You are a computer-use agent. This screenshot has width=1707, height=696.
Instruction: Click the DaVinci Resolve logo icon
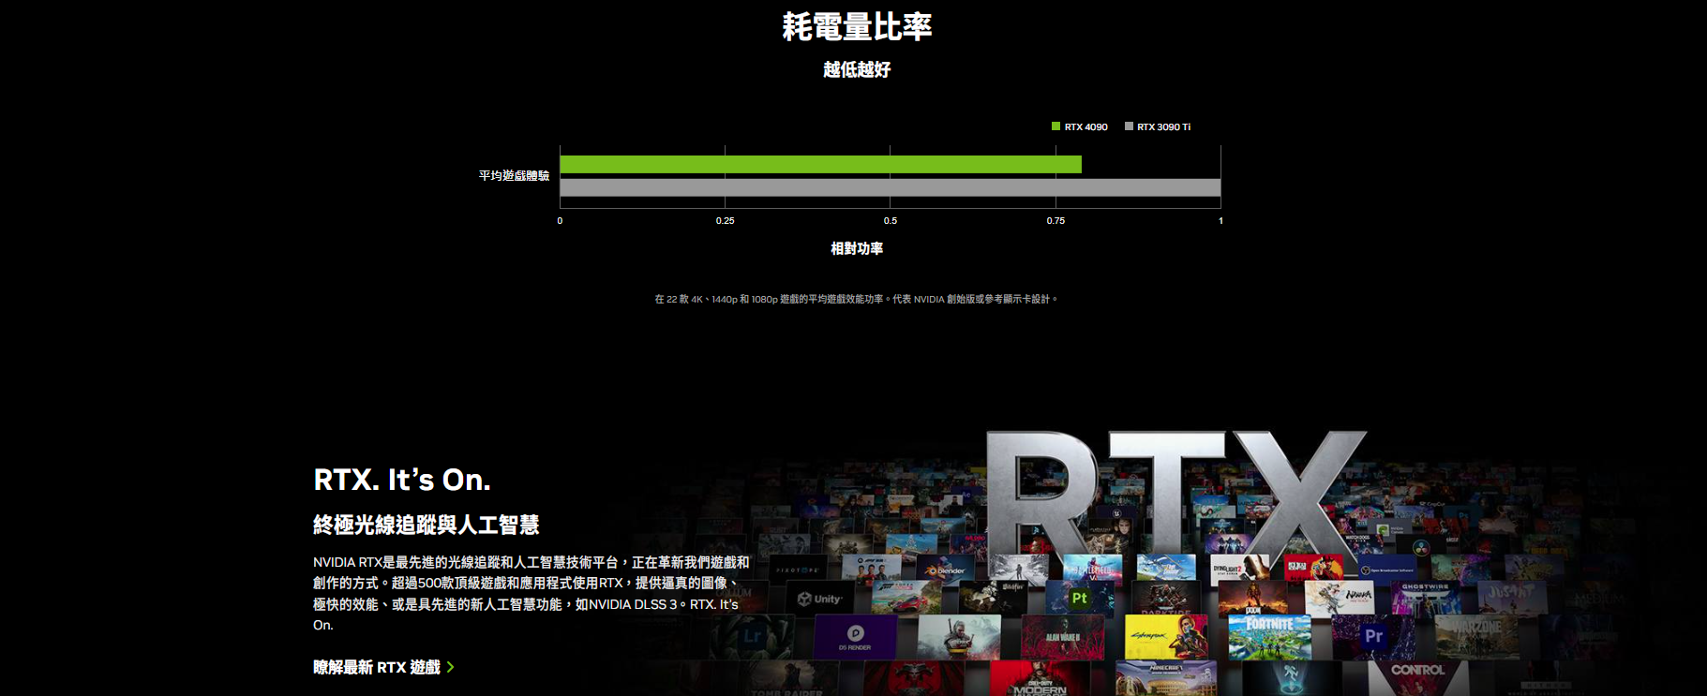click(x=1420, y=549)
